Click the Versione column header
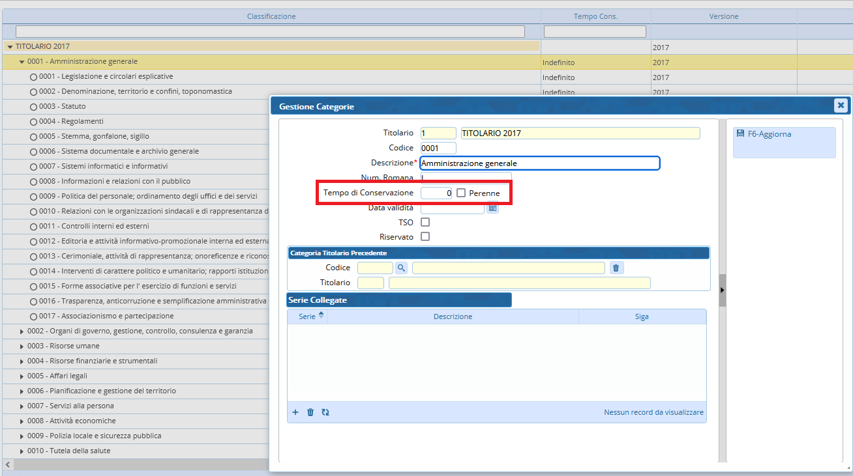Image resolution: width=853 pixels, height=476 pixels. coord(723,16)
